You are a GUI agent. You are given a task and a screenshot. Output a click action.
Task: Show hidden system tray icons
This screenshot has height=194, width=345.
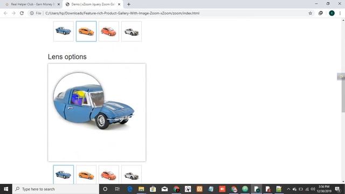(x=288, y=189)
